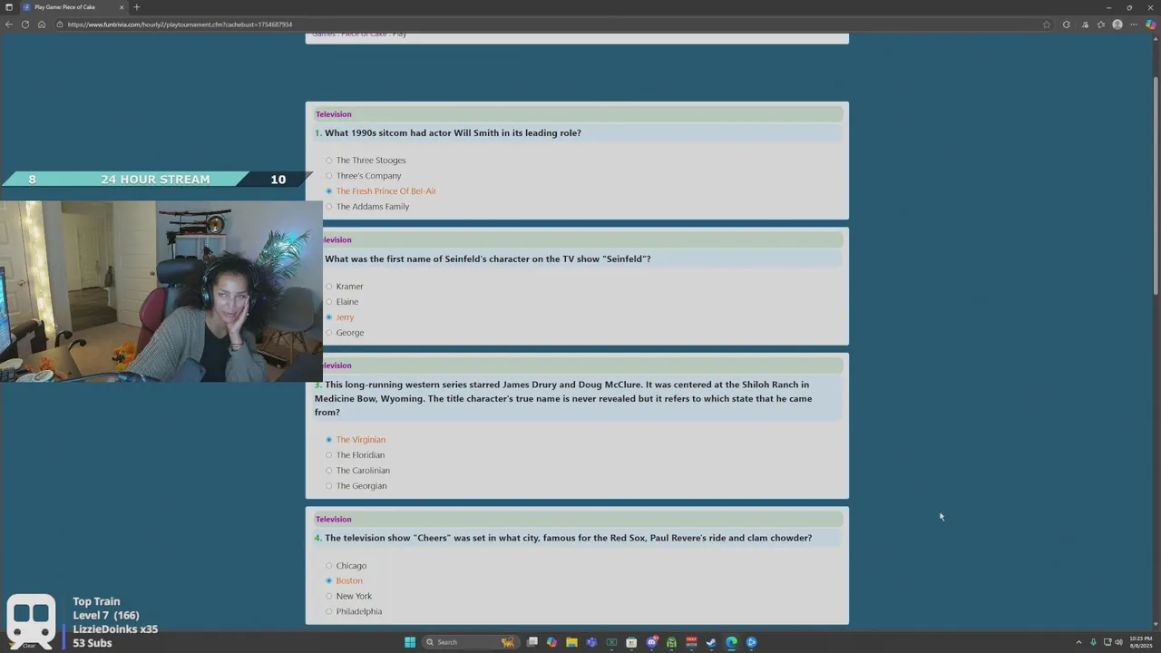Click the browser Back arrow
The width and height of the screenshot is (1161, 653).
pyautogui.click(x=9, y=24)
